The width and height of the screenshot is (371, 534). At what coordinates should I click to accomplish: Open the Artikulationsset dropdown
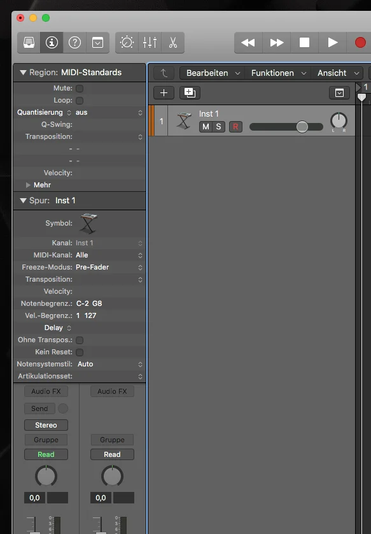109,377
